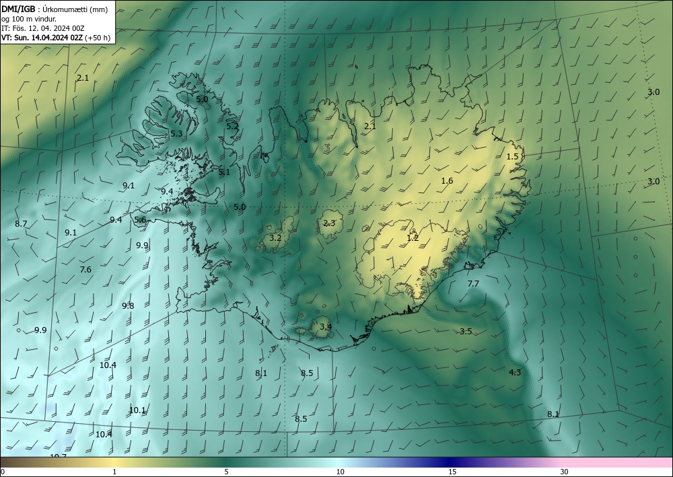
Task: Select the 'og 100 m vindur.' legend line
Action: (29, 19)
